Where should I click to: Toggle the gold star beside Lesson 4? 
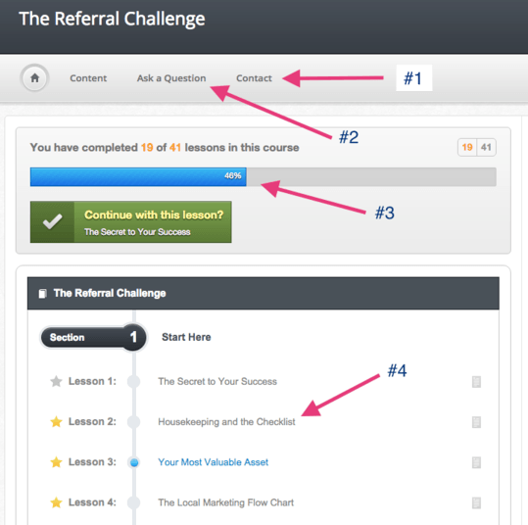56,502
